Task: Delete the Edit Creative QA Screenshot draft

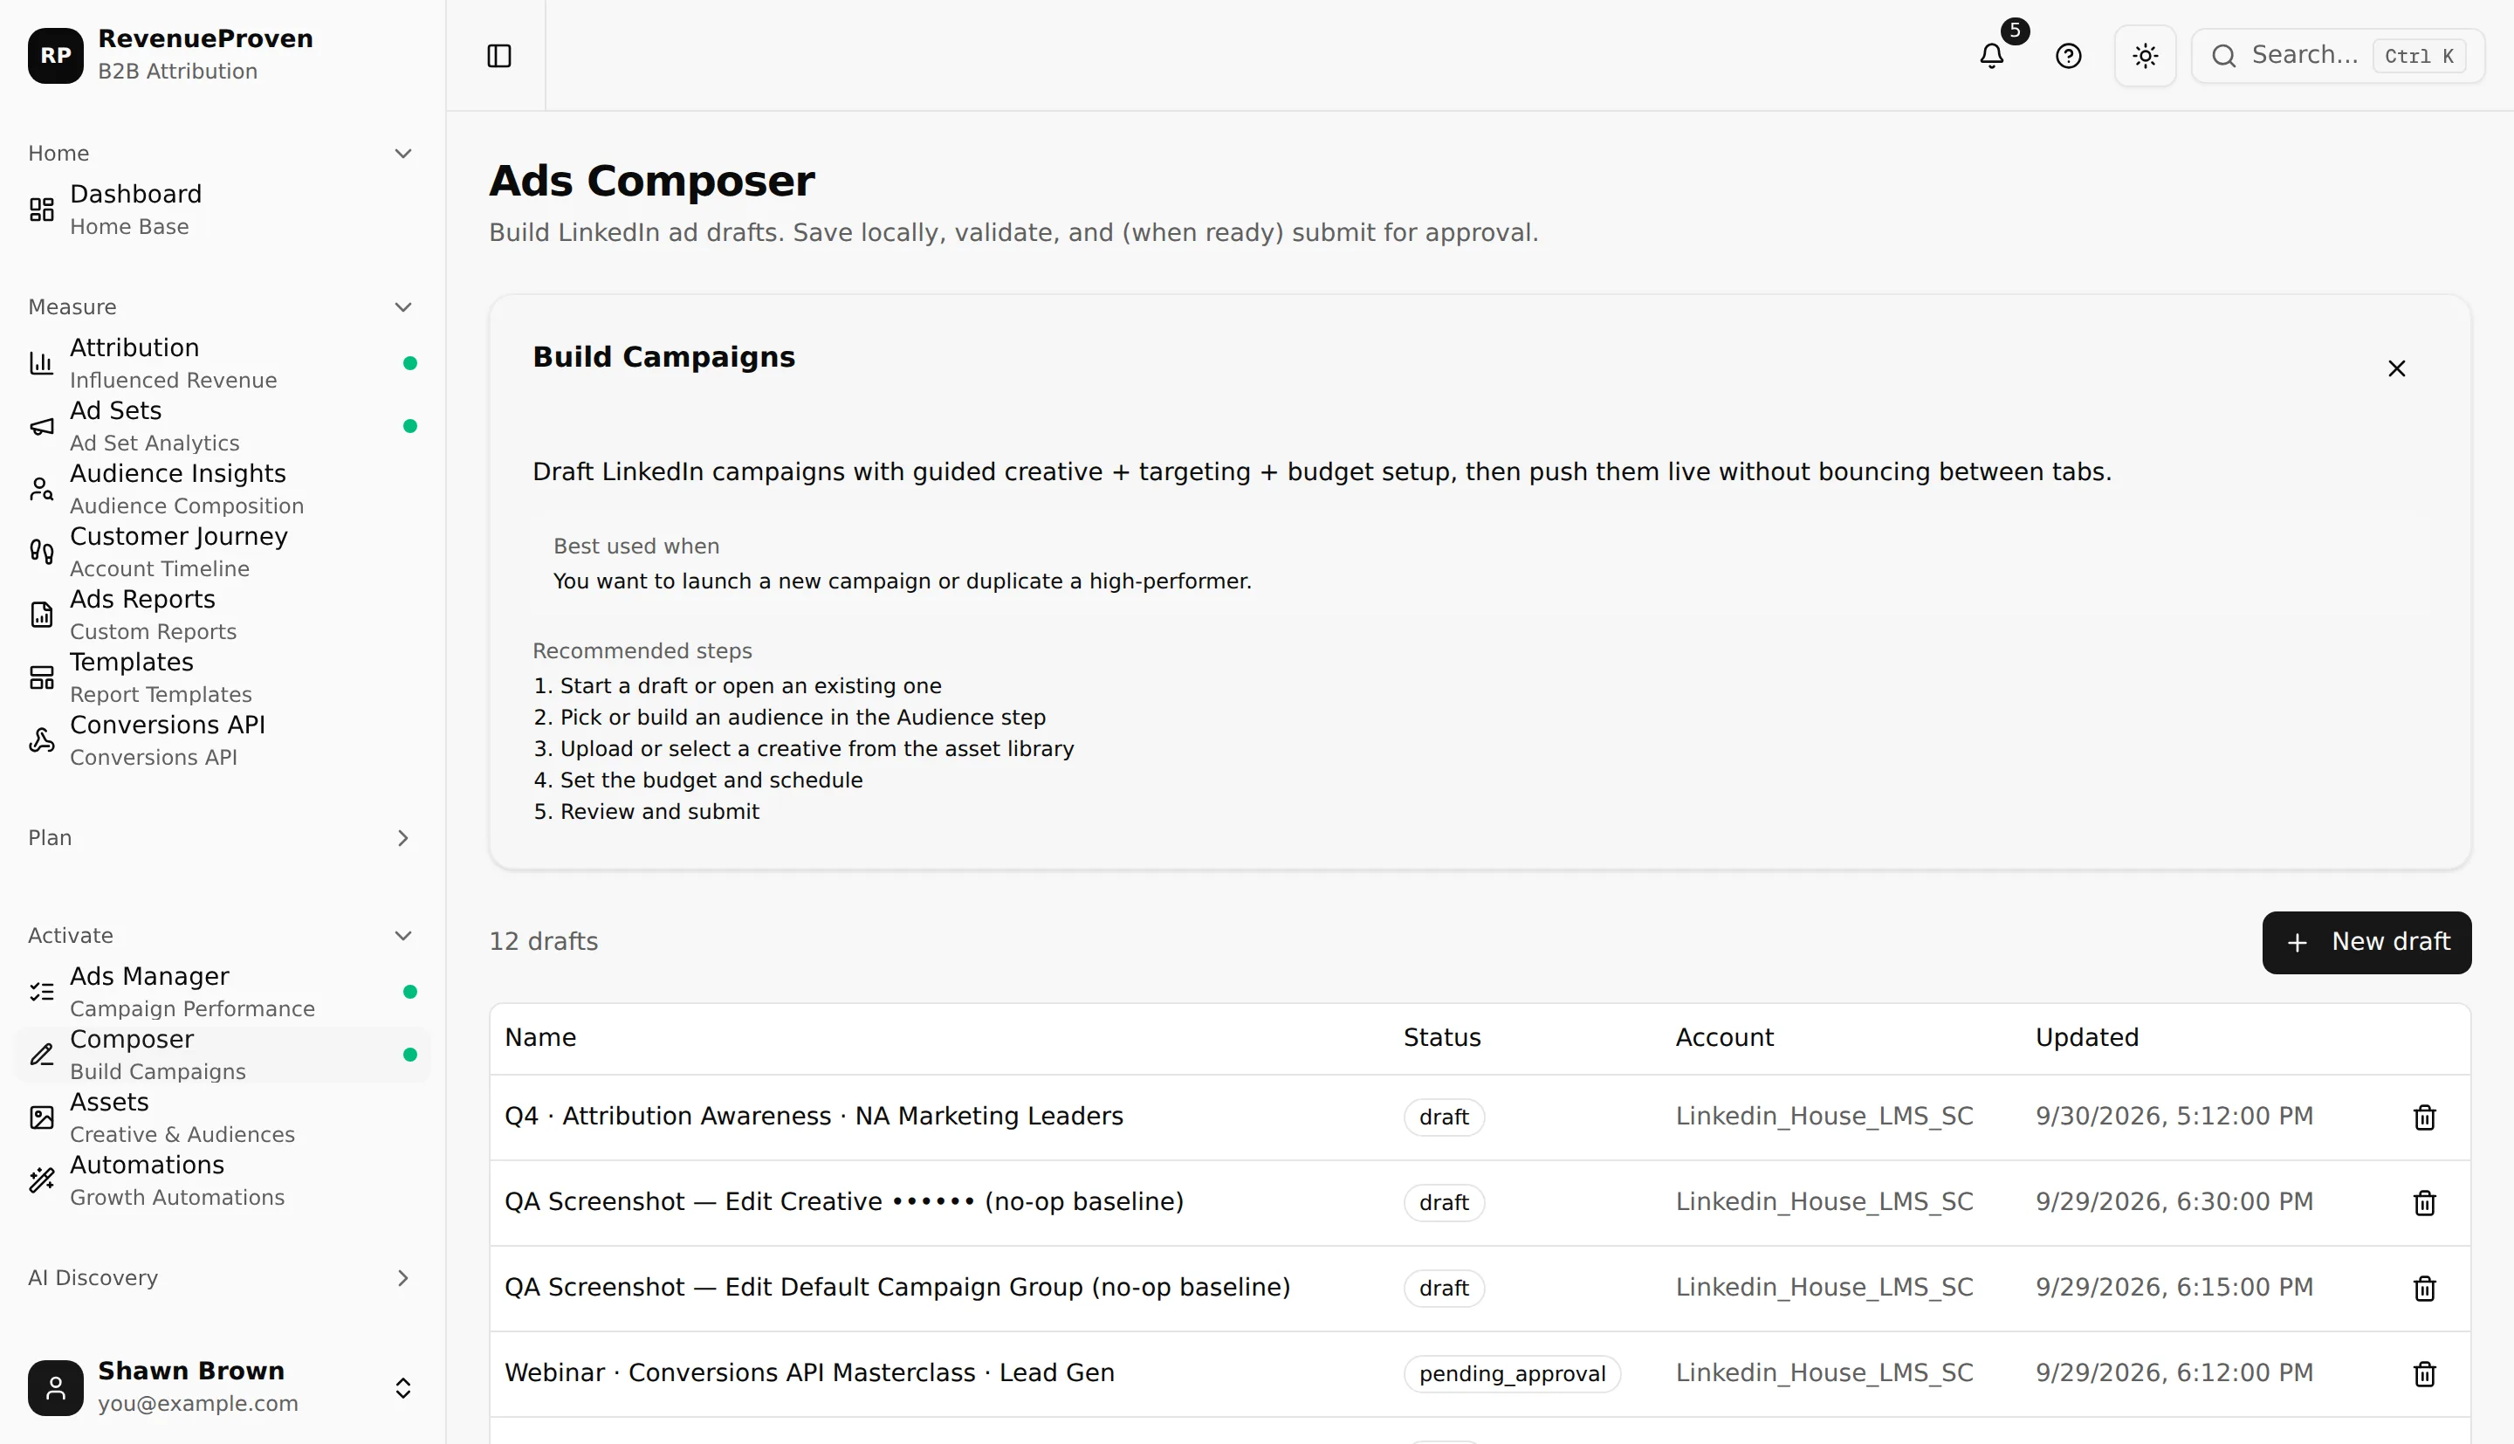Action: (2424, 1202)
